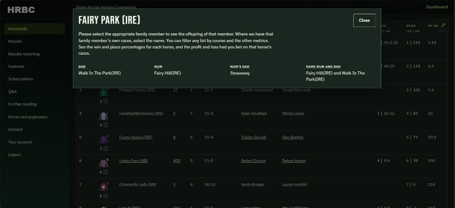The width and height of the screenshot is (455, 208).
Task: Open trainer Dan Skelton
Action: pyautogui.click(x=293, y=137)
